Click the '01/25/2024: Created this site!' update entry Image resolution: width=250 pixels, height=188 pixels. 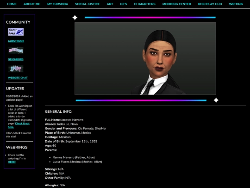(x=19, y=135)
